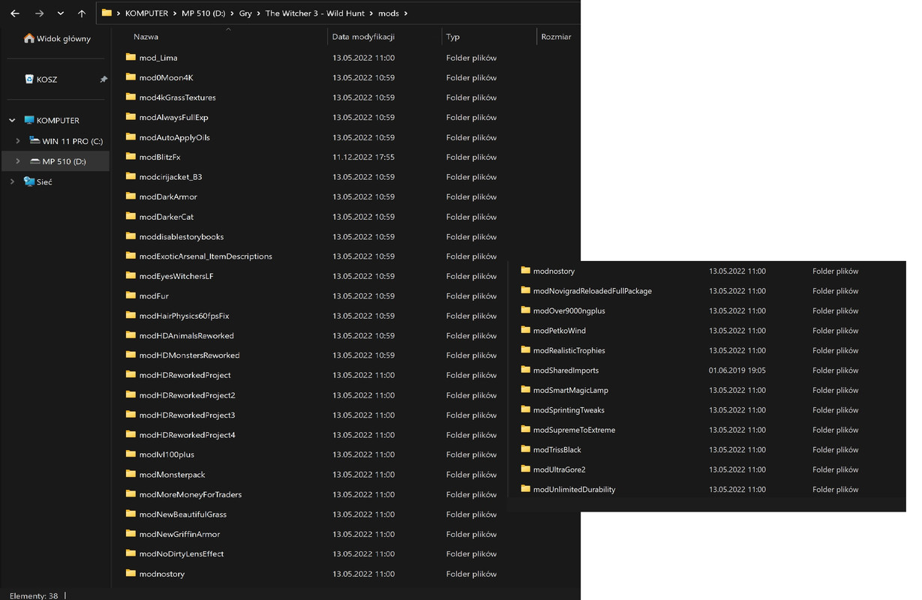Expand the WIN 11 PRO (C:) drive node
Screen dimensions: 922x600
tap(18, 141)
